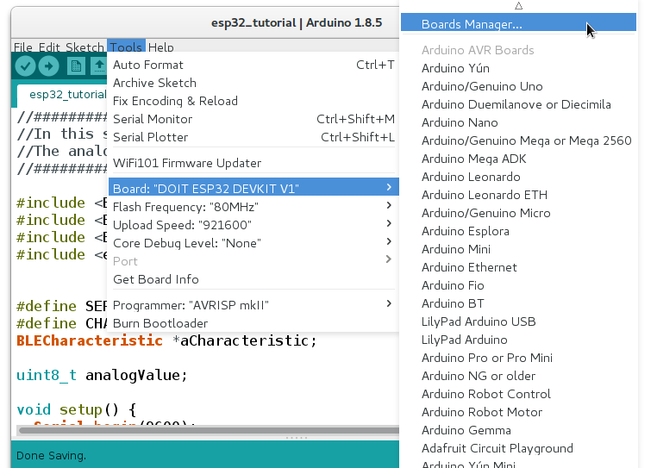657x468 pixels.
Task: Open Boards Manager
Action: [x=518, y=22]
